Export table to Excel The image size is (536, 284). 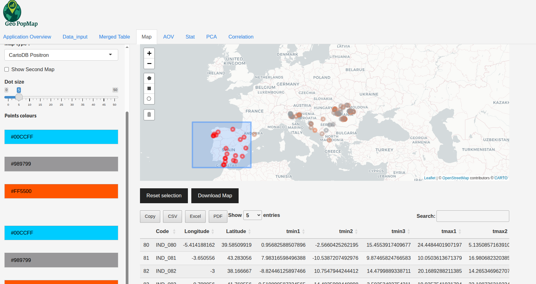pyautogui.click(x=195, y=217)
